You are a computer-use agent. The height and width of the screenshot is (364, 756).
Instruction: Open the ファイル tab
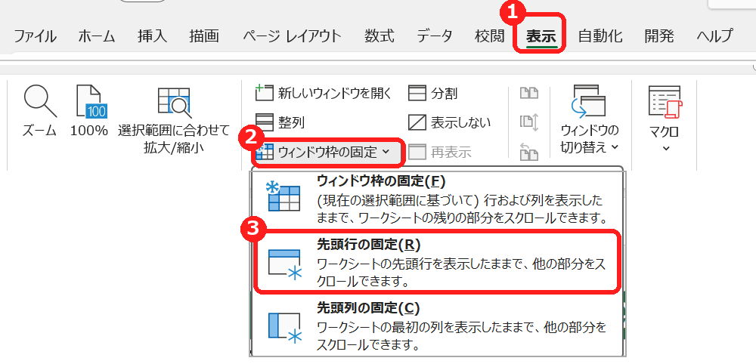(35, 36)
